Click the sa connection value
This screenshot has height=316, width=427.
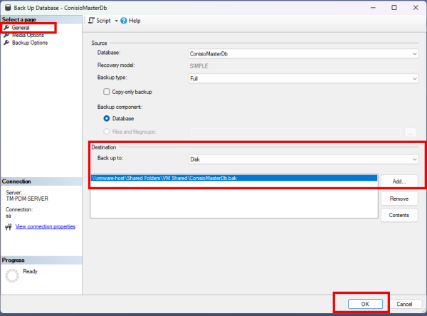click(x=9, y=216)
